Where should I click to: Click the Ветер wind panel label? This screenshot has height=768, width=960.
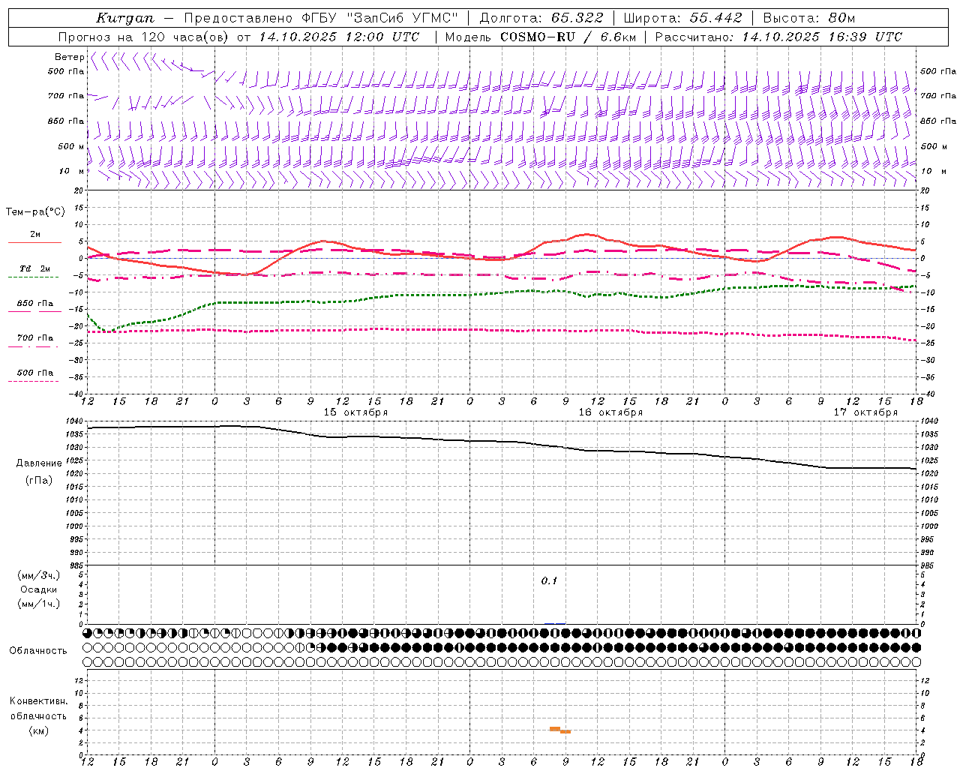(x=69, y=57)
